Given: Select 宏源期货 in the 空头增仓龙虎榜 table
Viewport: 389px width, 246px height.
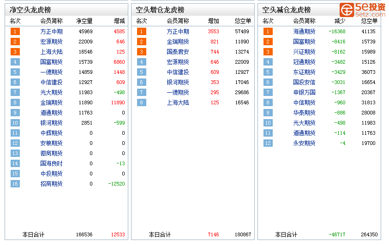Looking at the screenshot, I should 178,62.
